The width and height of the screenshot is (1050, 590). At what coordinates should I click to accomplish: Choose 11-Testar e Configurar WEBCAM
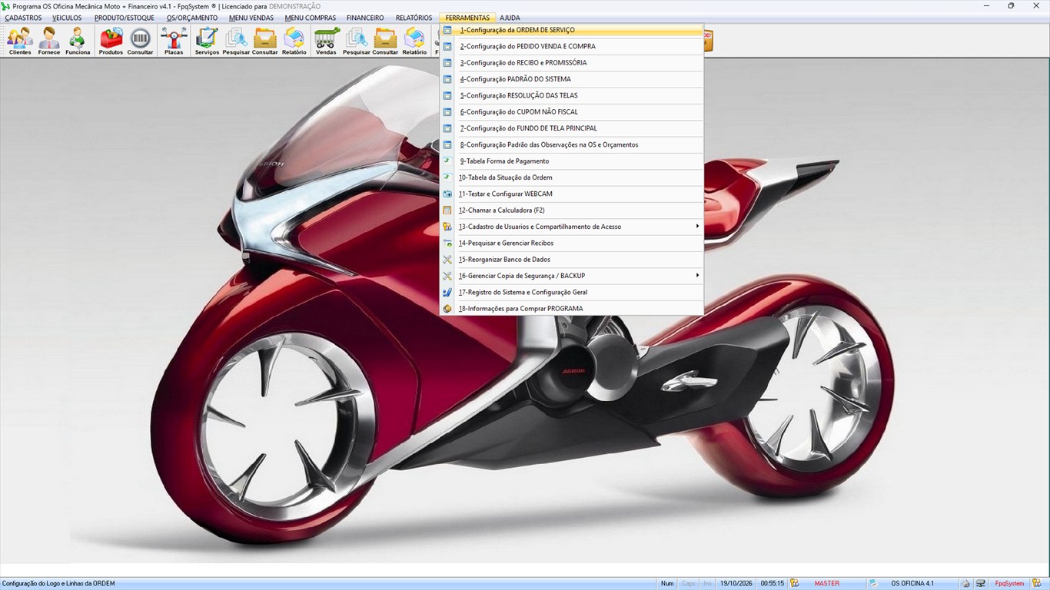[x=572, y=194]
